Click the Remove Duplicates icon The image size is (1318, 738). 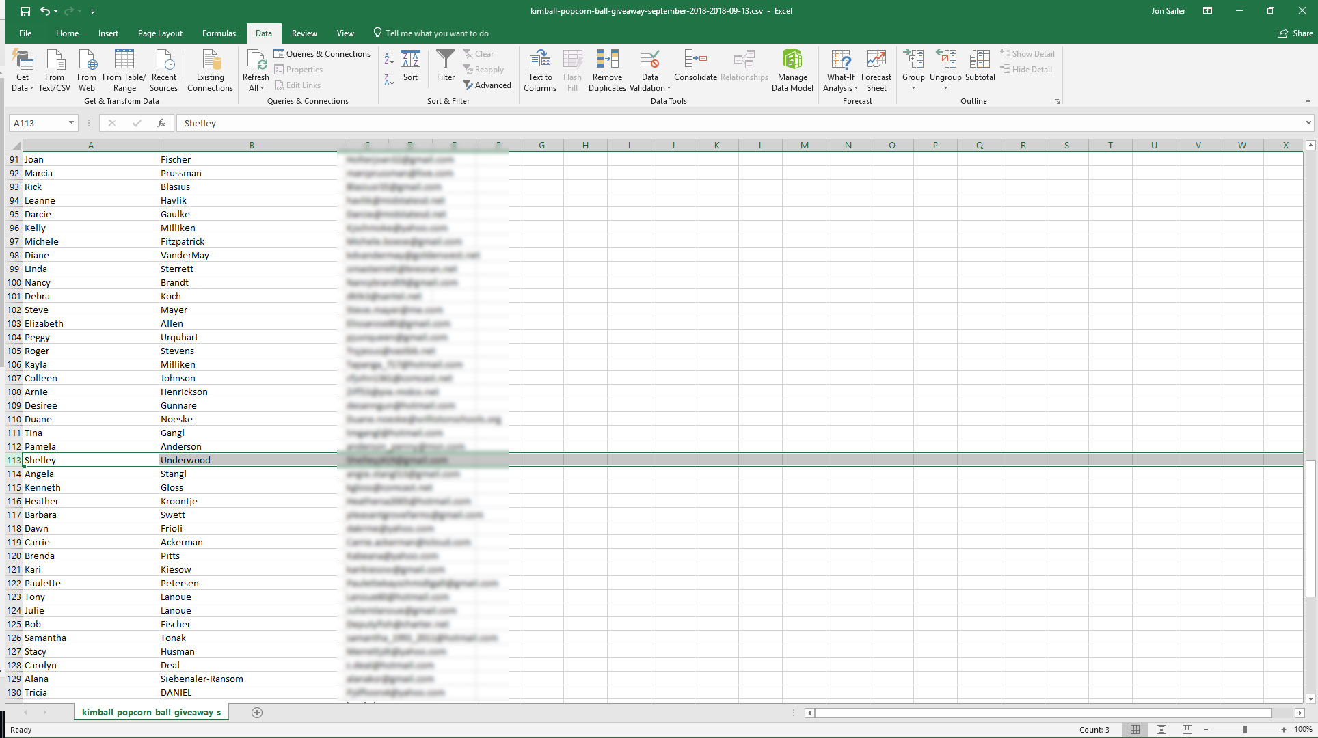click(x=607, y=61)
